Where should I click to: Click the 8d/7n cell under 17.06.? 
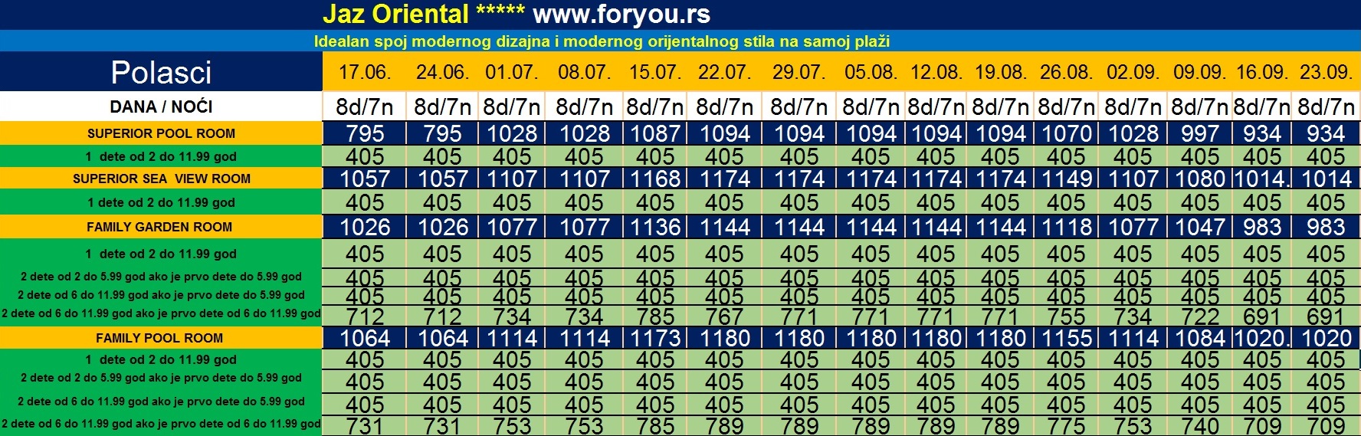point(365,107)
